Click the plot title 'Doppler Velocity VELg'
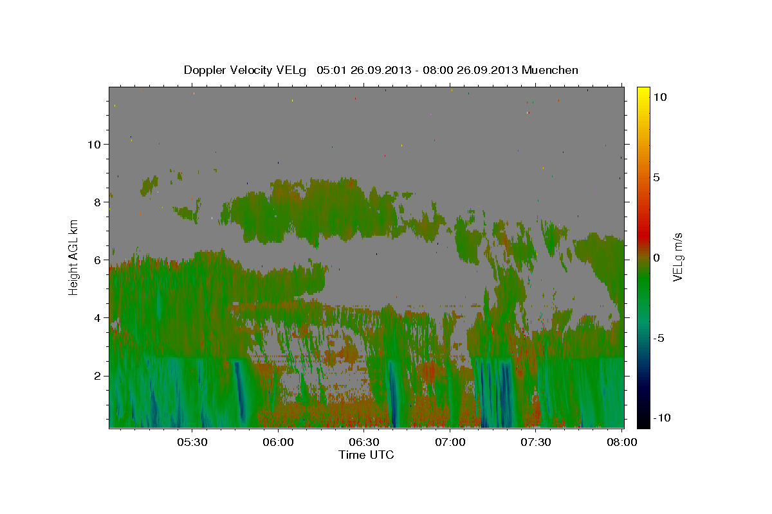This screenshot has height=514, width=772. click(246, 70)
